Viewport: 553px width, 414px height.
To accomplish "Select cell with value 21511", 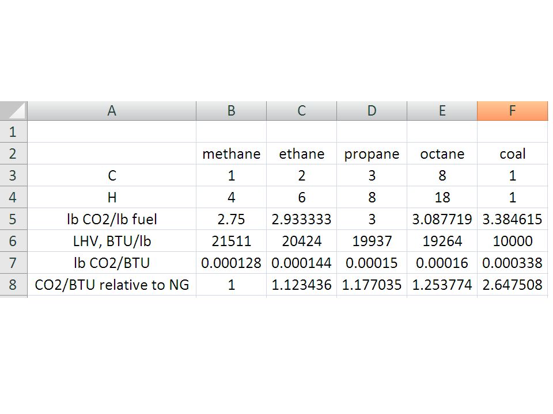I will click(x=232, y=241).
